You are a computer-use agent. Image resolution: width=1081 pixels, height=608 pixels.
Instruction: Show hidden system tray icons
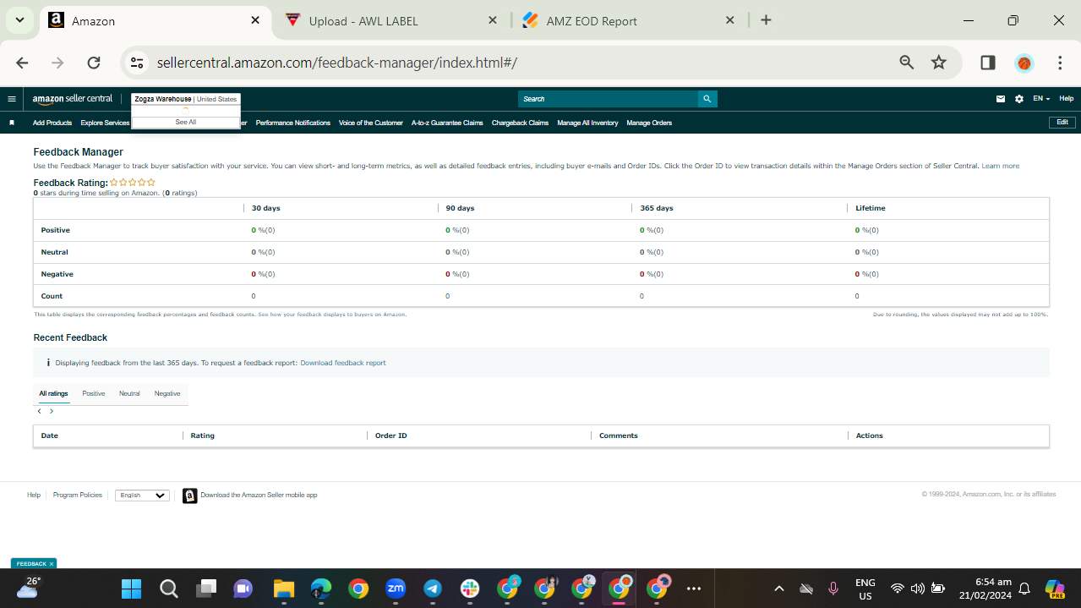[779, 589]
